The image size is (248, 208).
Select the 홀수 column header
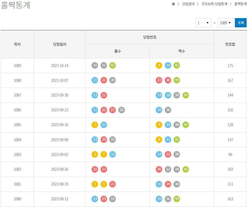tap(117, 51)
